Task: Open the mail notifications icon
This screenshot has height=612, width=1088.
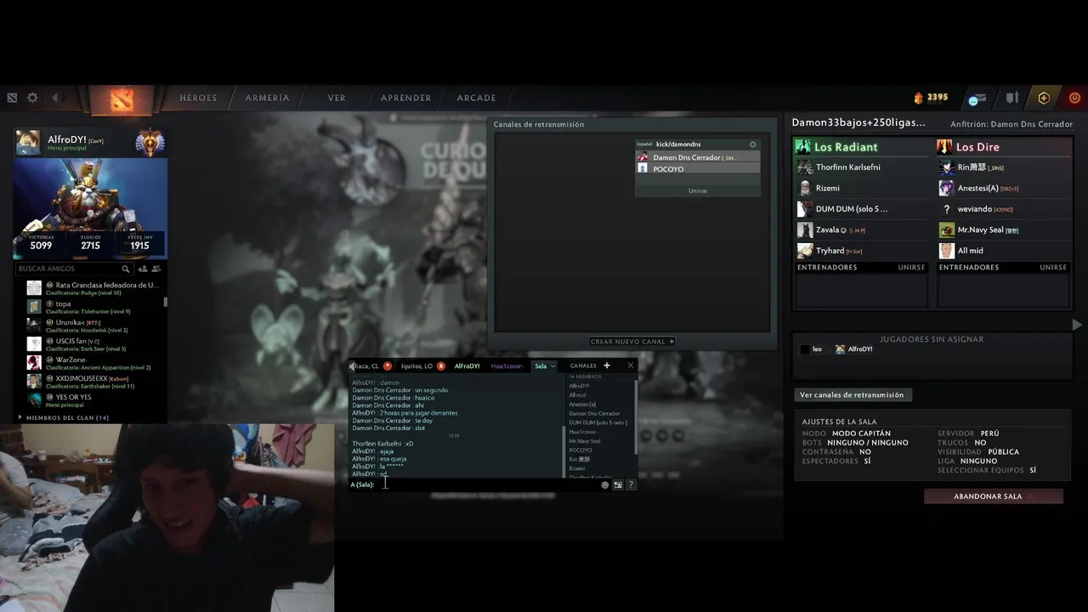Action: [x=977, y=99]
